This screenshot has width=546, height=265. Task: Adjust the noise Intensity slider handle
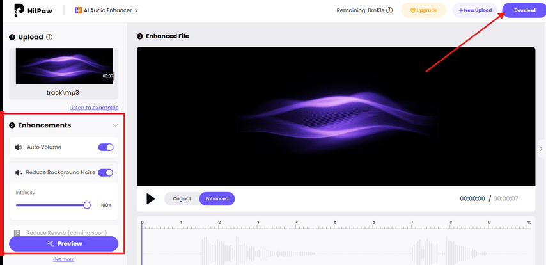point(87,205)
